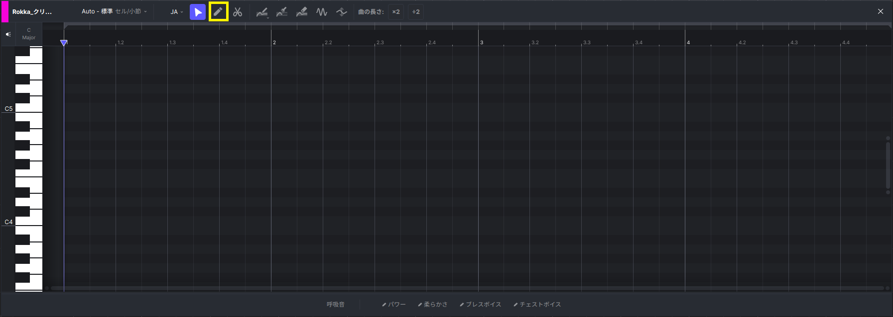Open the Auto quantize grid dropdown

pyautogui.click(x=114, y=11)
